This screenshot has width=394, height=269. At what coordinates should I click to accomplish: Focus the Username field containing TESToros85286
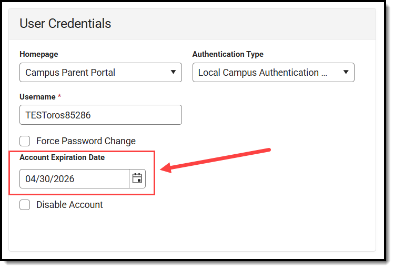100,115
